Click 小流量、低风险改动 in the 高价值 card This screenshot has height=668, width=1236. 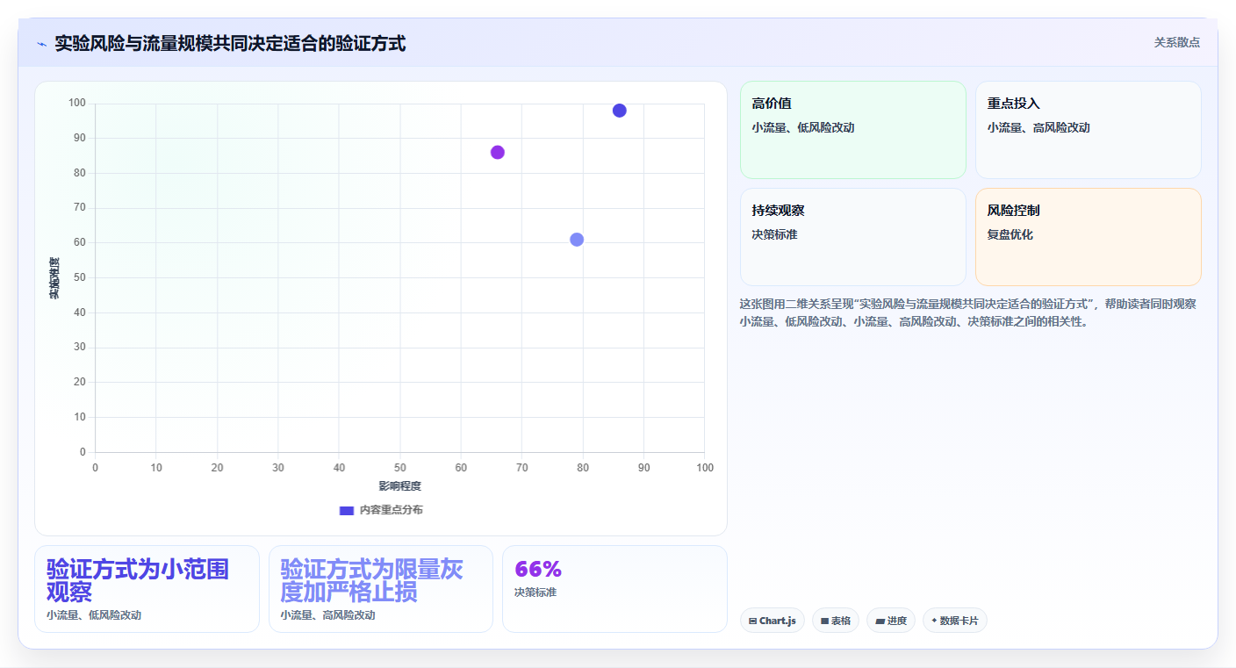tap(803, 127)
